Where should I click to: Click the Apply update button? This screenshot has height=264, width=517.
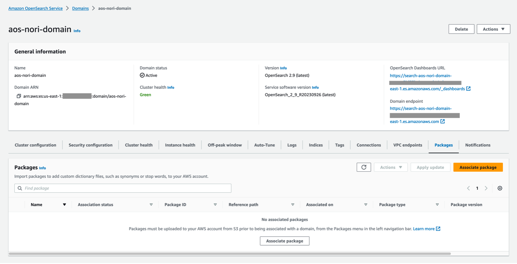pos(430,167)
